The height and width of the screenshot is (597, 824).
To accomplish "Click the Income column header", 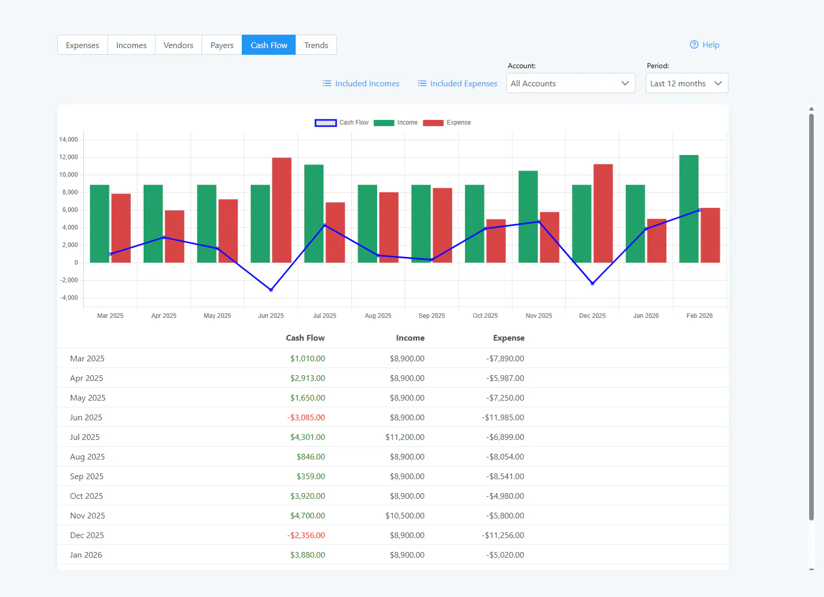I will click(x=410, y=338).
